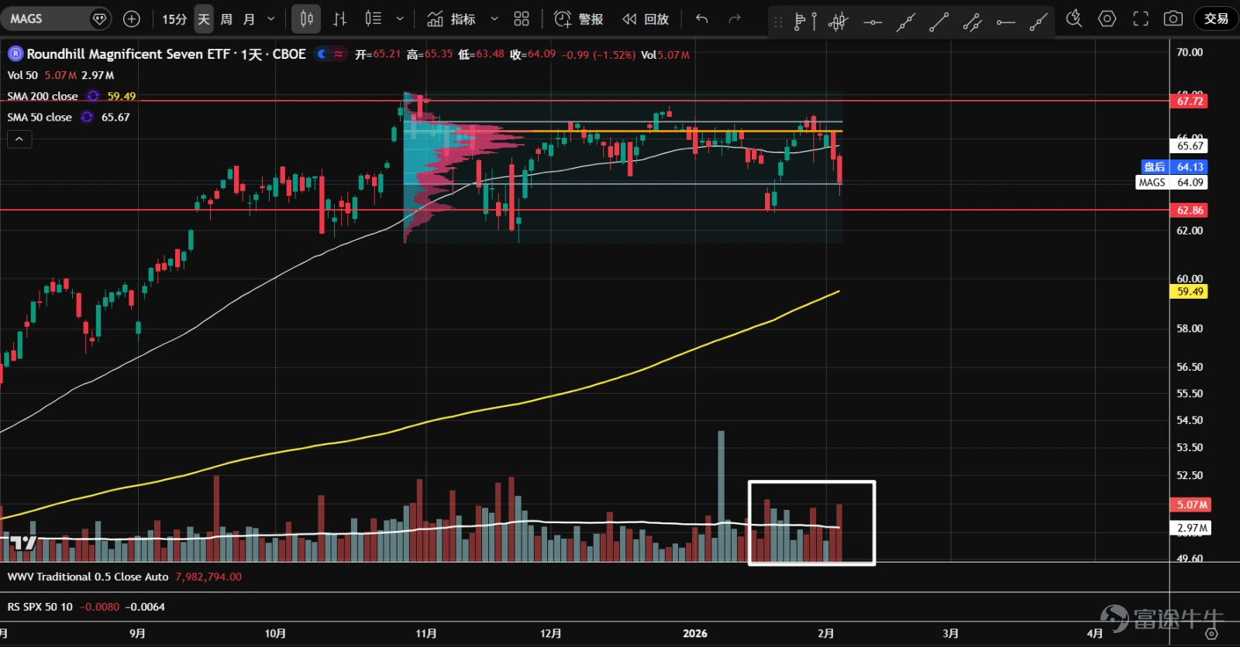The height and width of the screenshot is (647, 1240).
Task: Click the 59.49 yellow SMA price label
Action: coord(1190,292)
